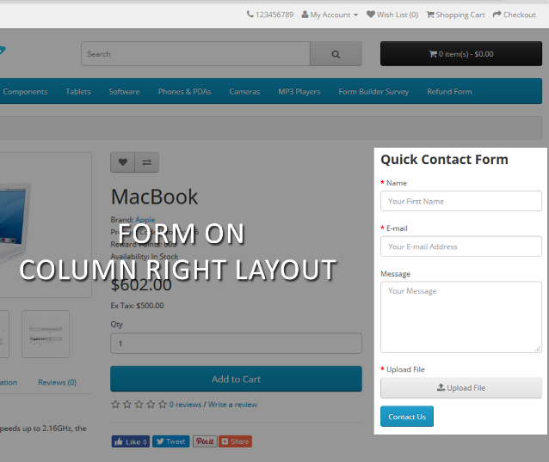
Task: Click the Quick Contact Form heading
Action: click(444, 160)
